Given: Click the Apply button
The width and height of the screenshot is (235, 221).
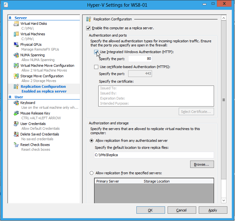Looking at the screenshot, I should coord(213,210).
